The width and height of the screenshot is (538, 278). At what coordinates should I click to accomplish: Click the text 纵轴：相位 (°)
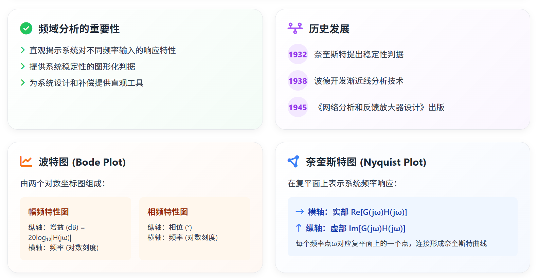point(169,227)
